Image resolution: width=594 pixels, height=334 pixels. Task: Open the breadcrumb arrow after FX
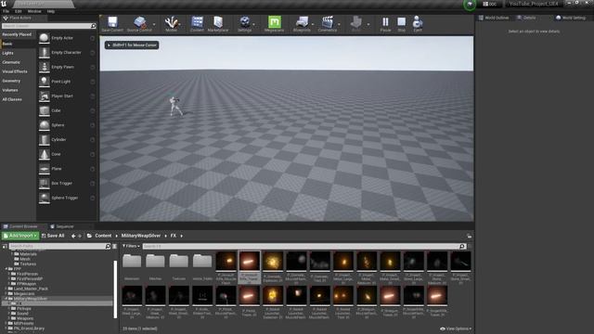pos(182,236)
